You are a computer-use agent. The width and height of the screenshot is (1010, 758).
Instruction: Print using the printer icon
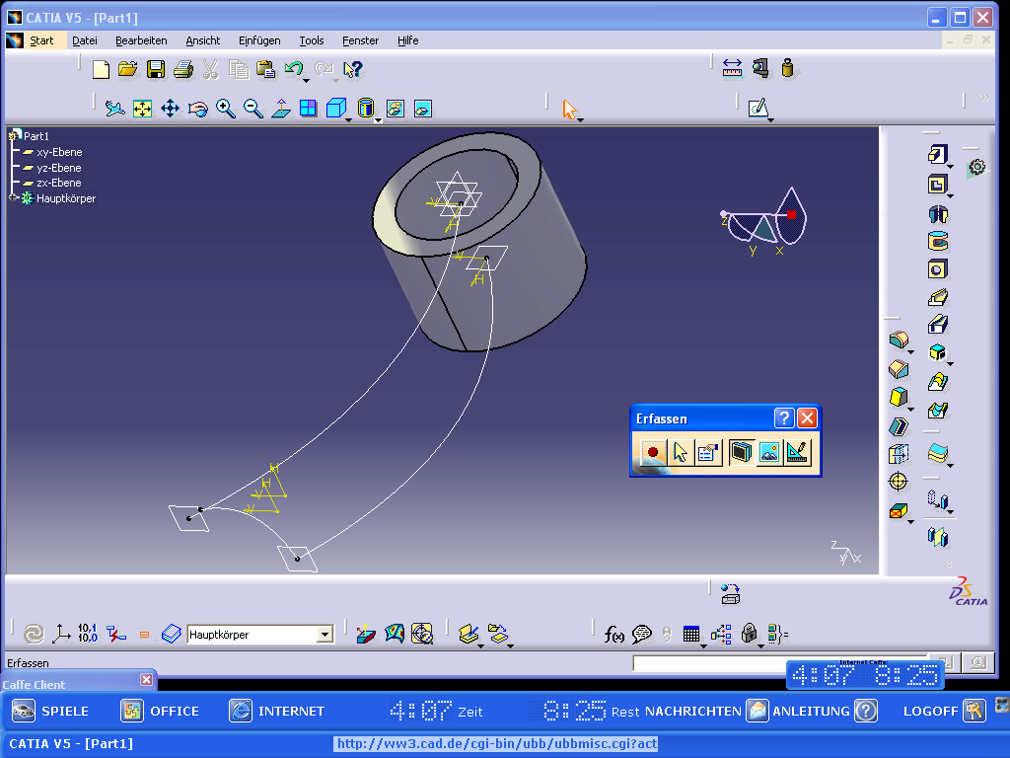pos(182,69)
